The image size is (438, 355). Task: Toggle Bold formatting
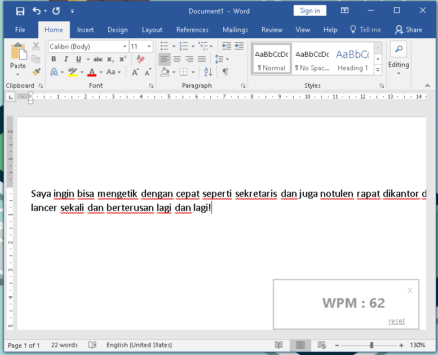point(54,59)
